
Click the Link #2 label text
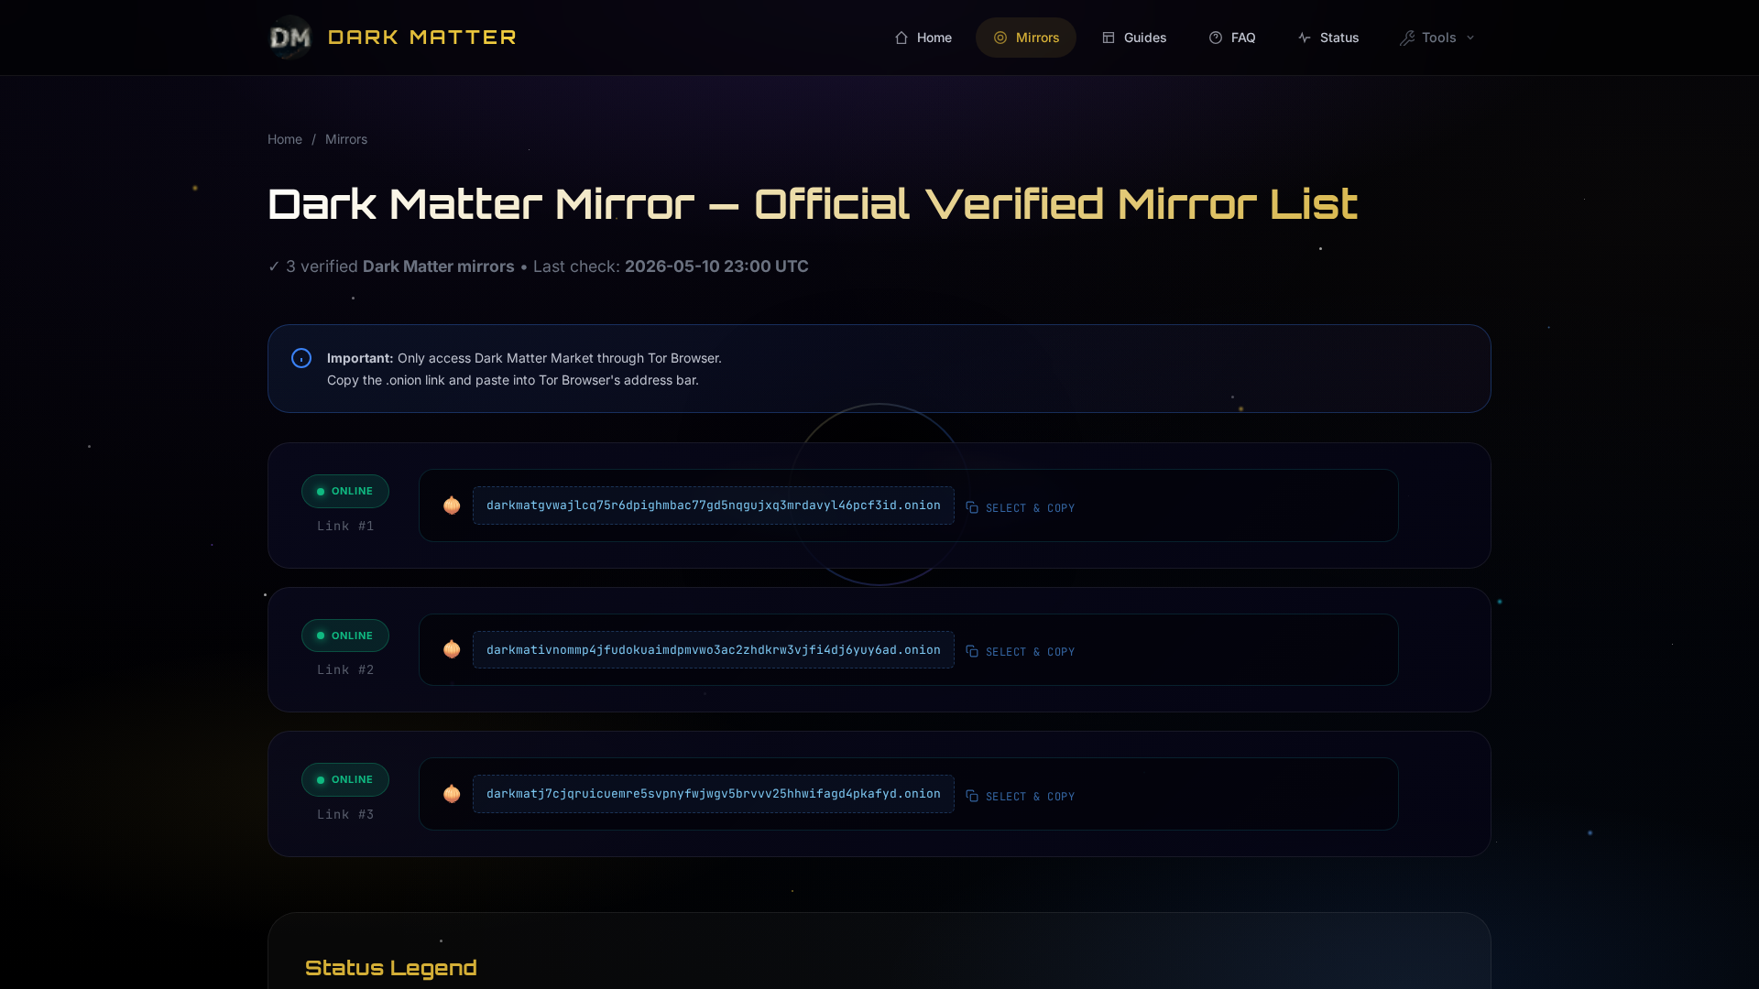coord(345,669)
